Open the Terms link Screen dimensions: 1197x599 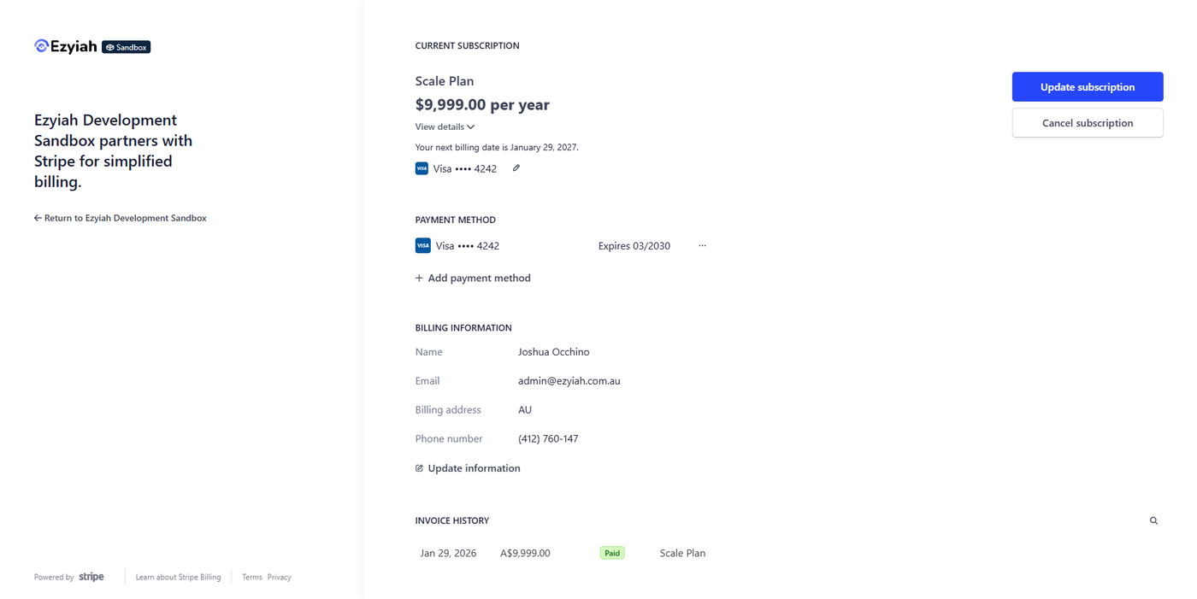pyautogui.click(x=251, y=578)
